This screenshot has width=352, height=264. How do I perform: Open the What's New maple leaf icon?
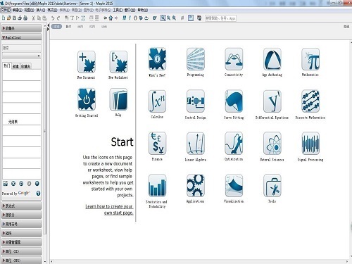pyautogui.click(x=157, y=59)
